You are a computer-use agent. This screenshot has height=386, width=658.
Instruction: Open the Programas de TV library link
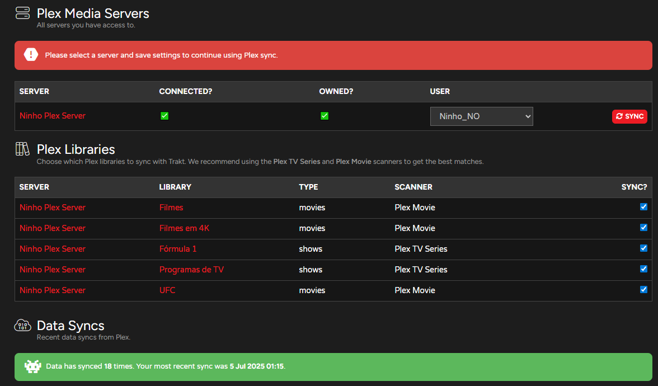pos(191,270)
